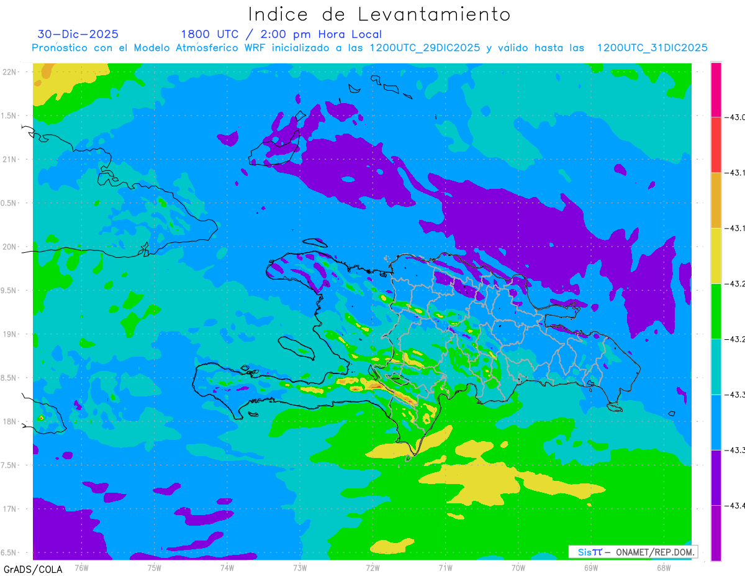
Task: Click the '73W' longitude label
Action: [x=300, y=567]
